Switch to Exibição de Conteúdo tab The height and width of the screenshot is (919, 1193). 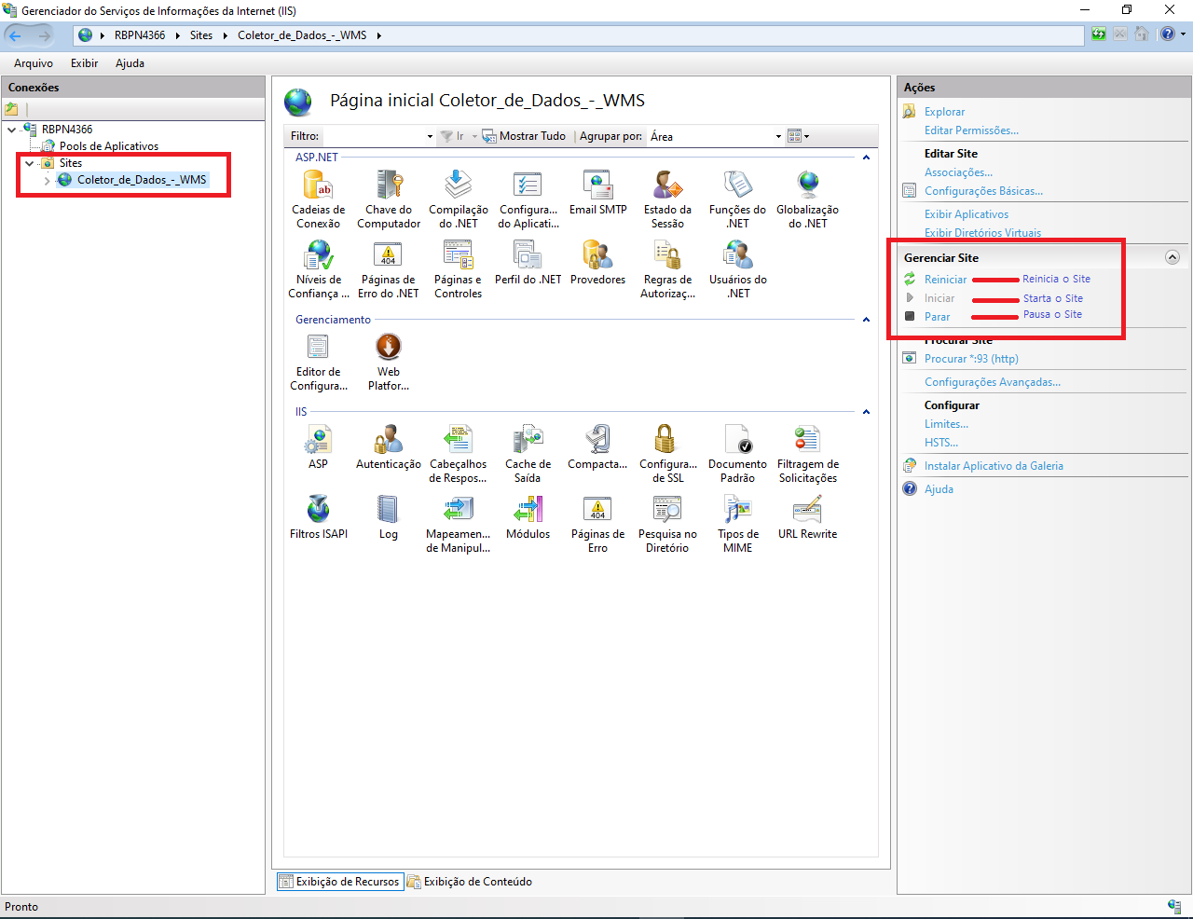click(x=470, y=882)
